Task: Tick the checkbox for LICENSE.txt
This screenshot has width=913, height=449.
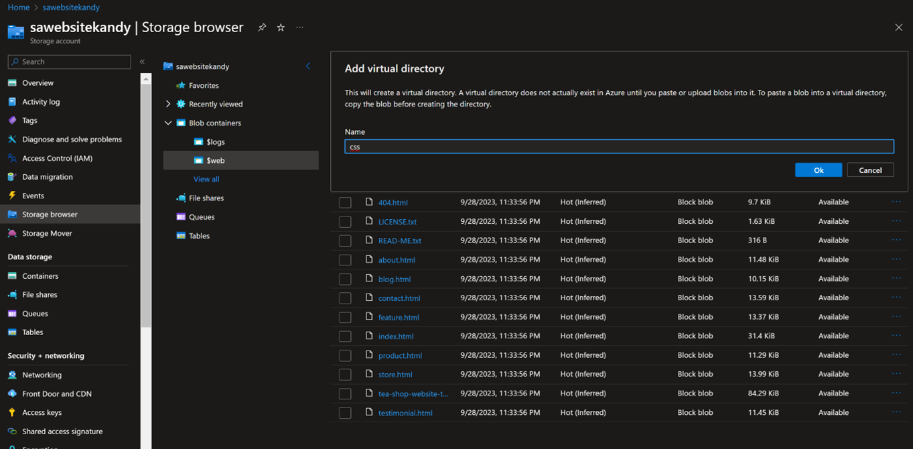Action: [345, 222]
